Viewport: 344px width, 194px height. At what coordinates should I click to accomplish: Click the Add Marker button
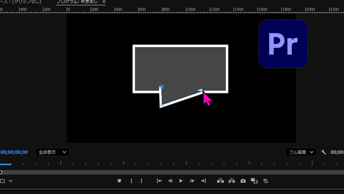pyautogui.click(x=119, y=181)
